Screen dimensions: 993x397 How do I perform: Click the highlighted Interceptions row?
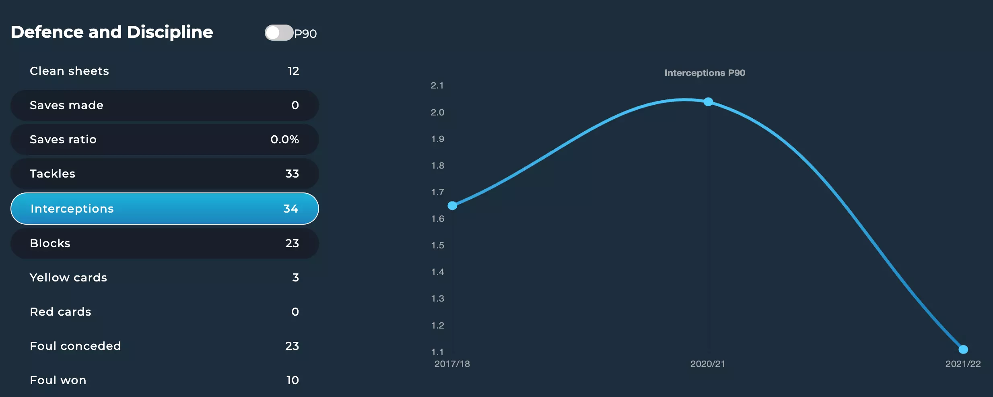coord(164,209)
